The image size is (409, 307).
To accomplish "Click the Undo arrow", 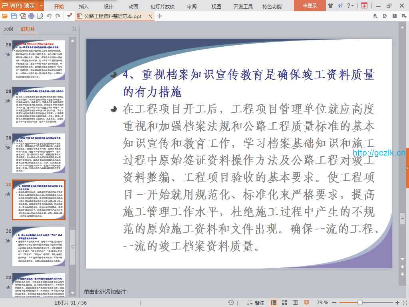I will coord(49,16).
